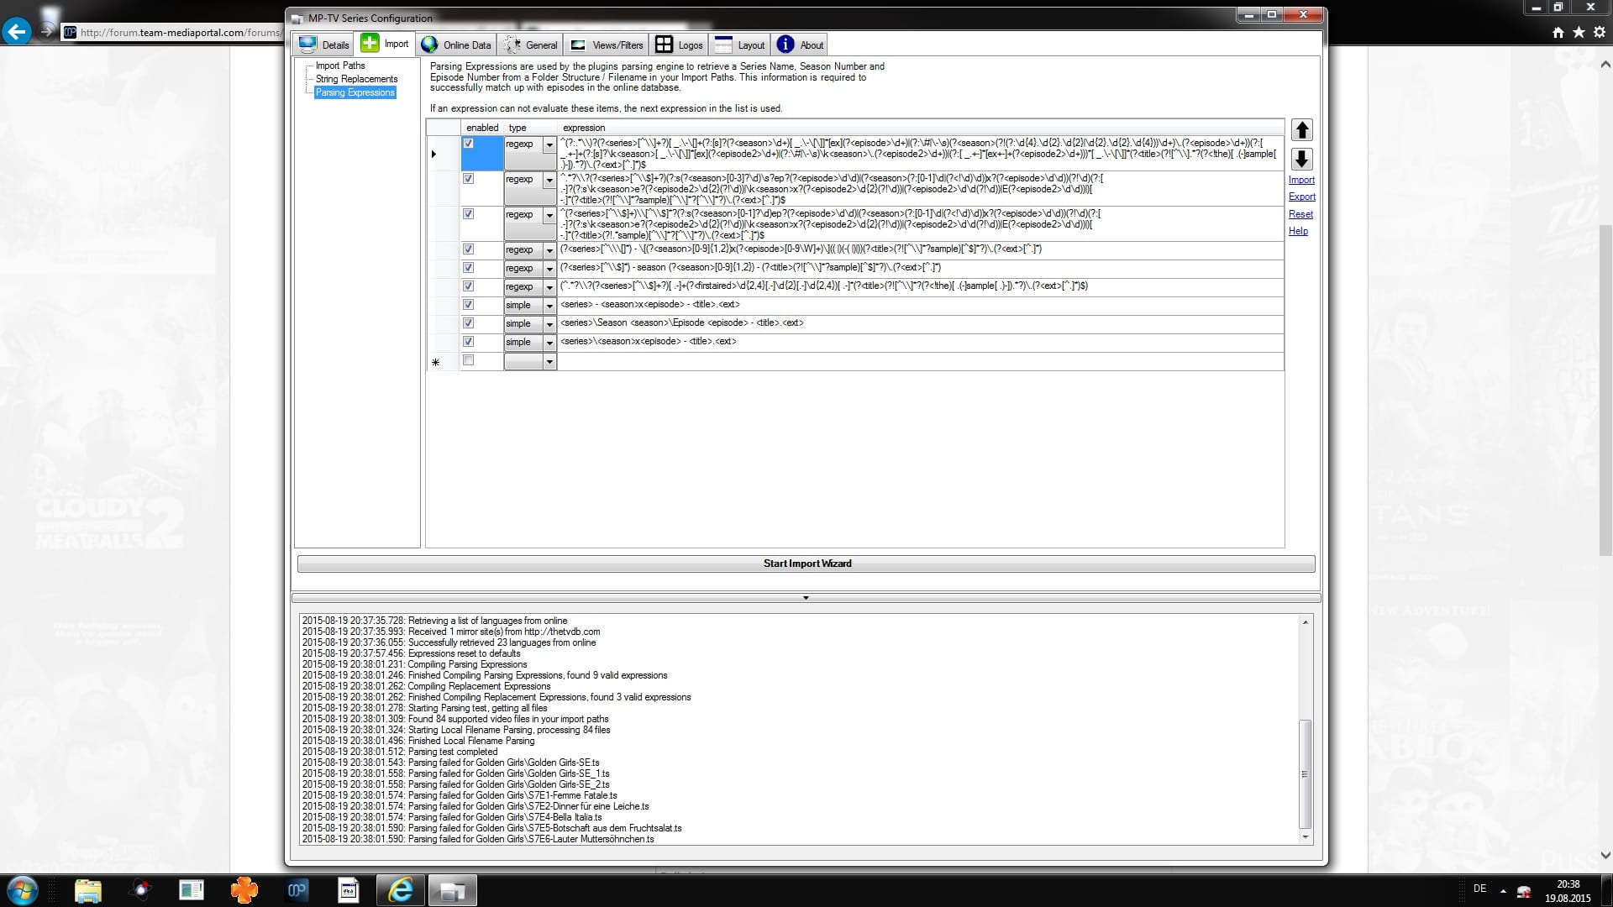Open type dropdown of the last simple row
This screenshot has width=1613, height=907.
[549, 343]
